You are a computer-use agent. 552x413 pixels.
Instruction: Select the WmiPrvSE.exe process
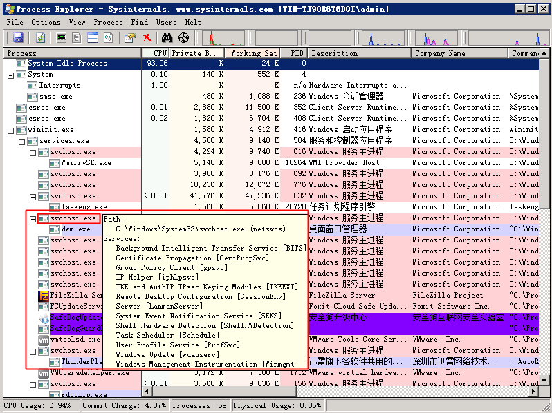(x=86, y=163)
